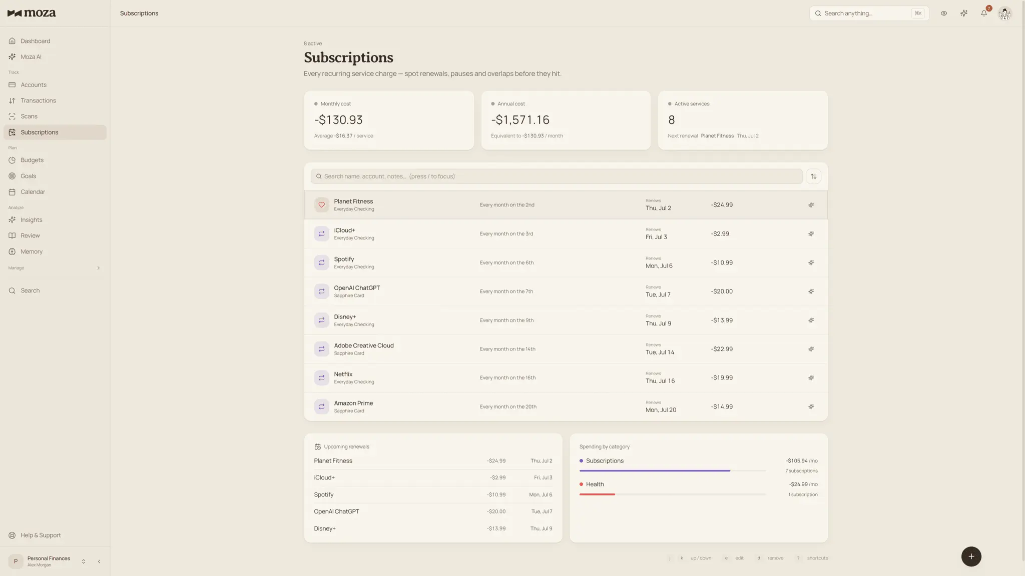View Insights in Analyze section
Screen dimensions: 1025x576
(55, 220)
